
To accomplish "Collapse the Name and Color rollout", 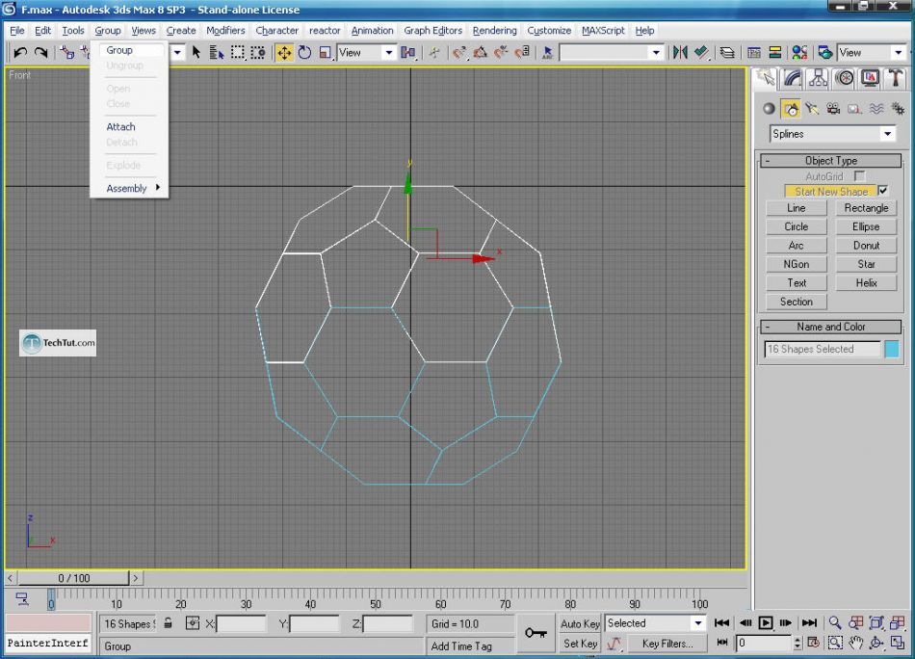I will pyautogui.click(x=831, y=327).
